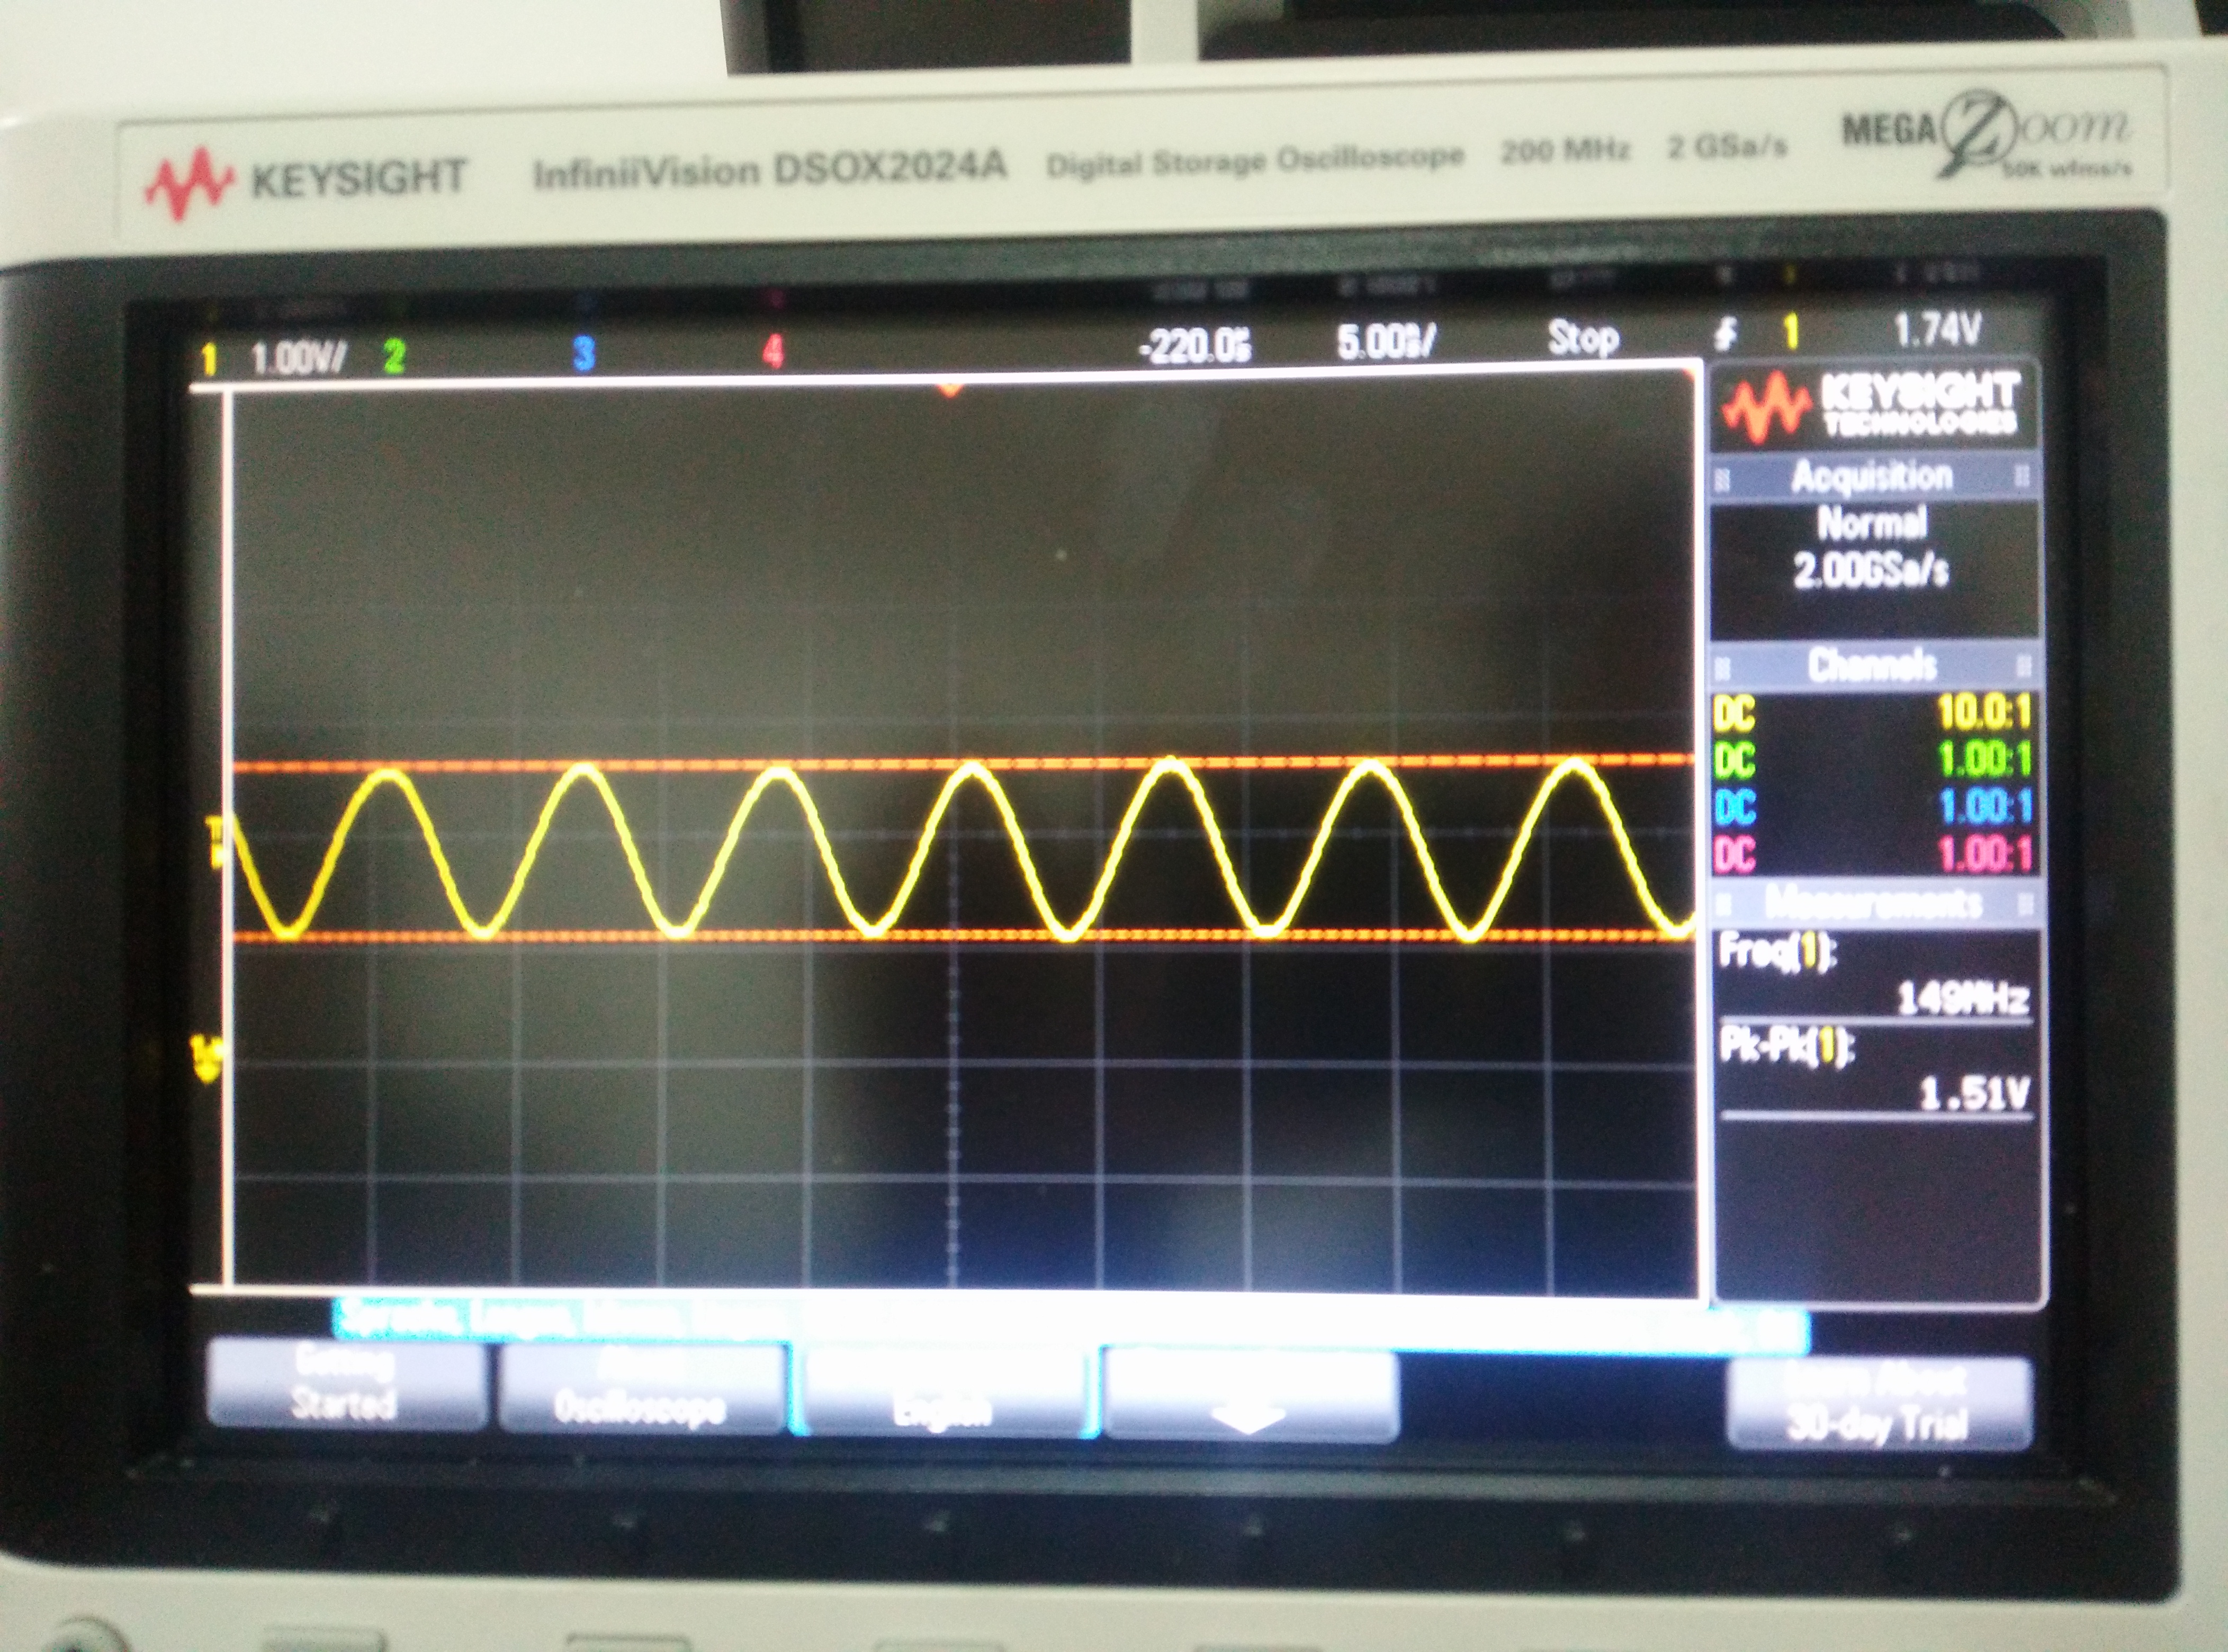Viewport: 2228px width, 1652px height.
Task: Click the trigger rising-edge slope icon
Action: (1726, 334)
